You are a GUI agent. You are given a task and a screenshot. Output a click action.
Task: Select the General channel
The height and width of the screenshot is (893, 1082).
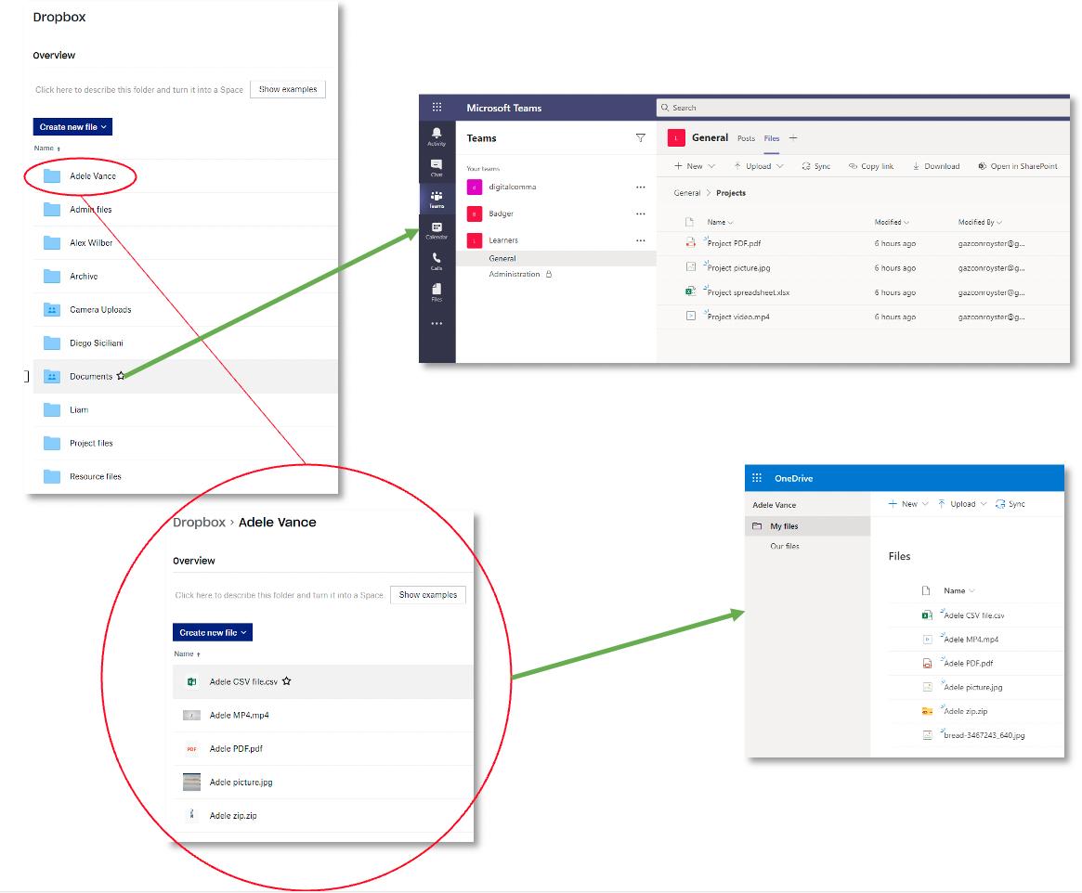click(556, 259)
